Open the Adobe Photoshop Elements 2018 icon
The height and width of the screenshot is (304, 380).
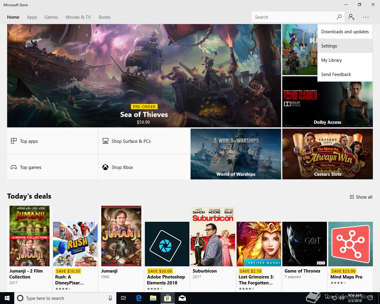point(167,244)
